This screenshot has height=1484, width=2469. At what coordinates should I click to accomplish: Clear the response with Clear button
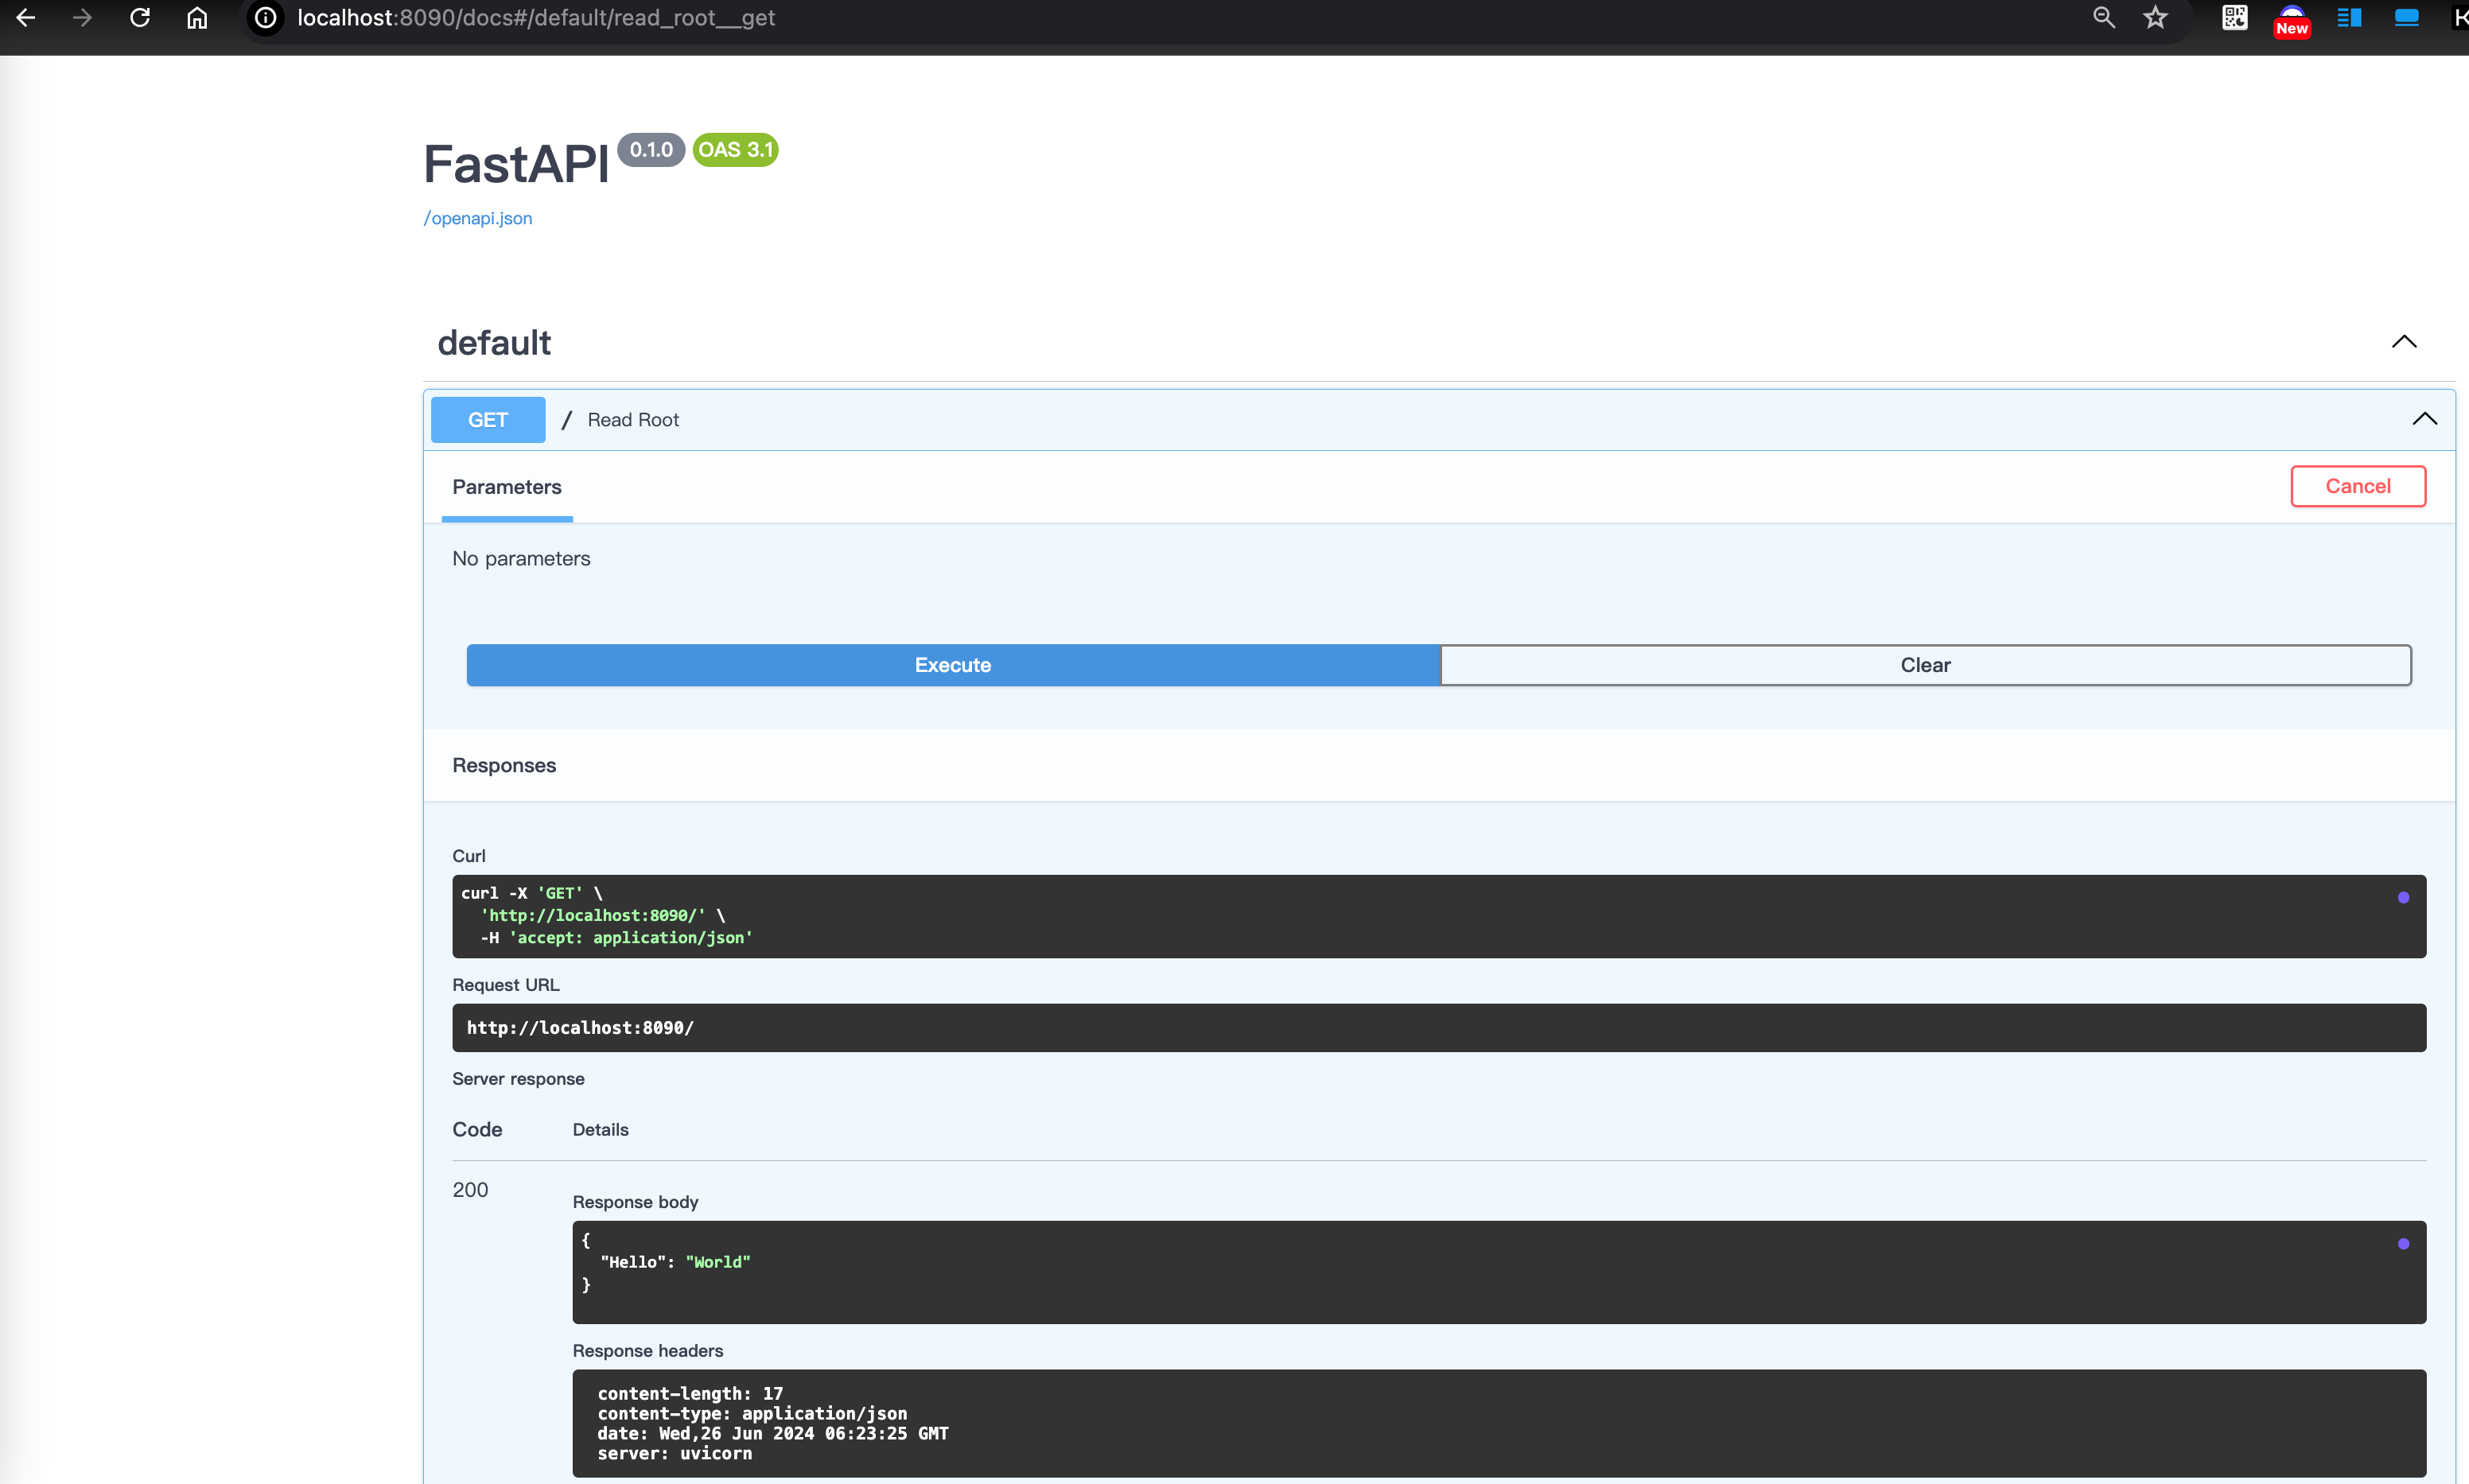(x=1925, y=665)
